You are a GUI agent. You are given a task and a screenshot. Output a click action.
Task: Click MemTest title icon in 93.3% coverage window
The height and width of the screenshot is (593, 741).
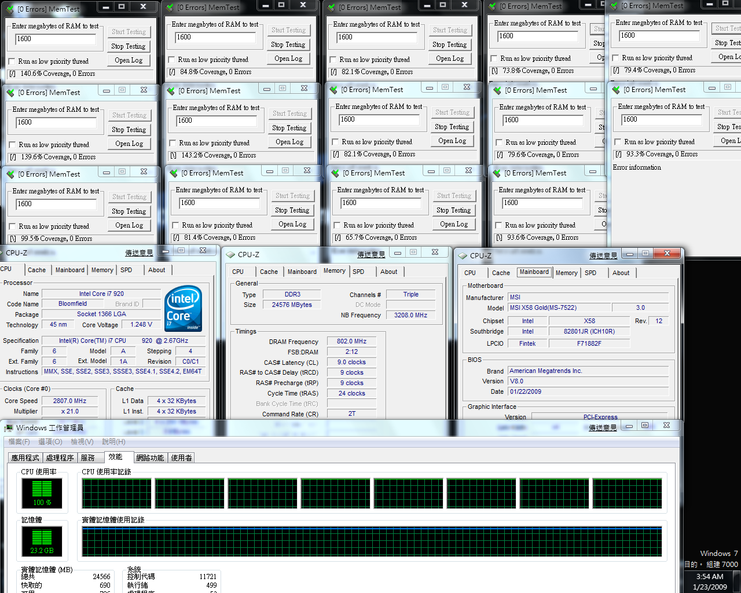tap(616, 90)
